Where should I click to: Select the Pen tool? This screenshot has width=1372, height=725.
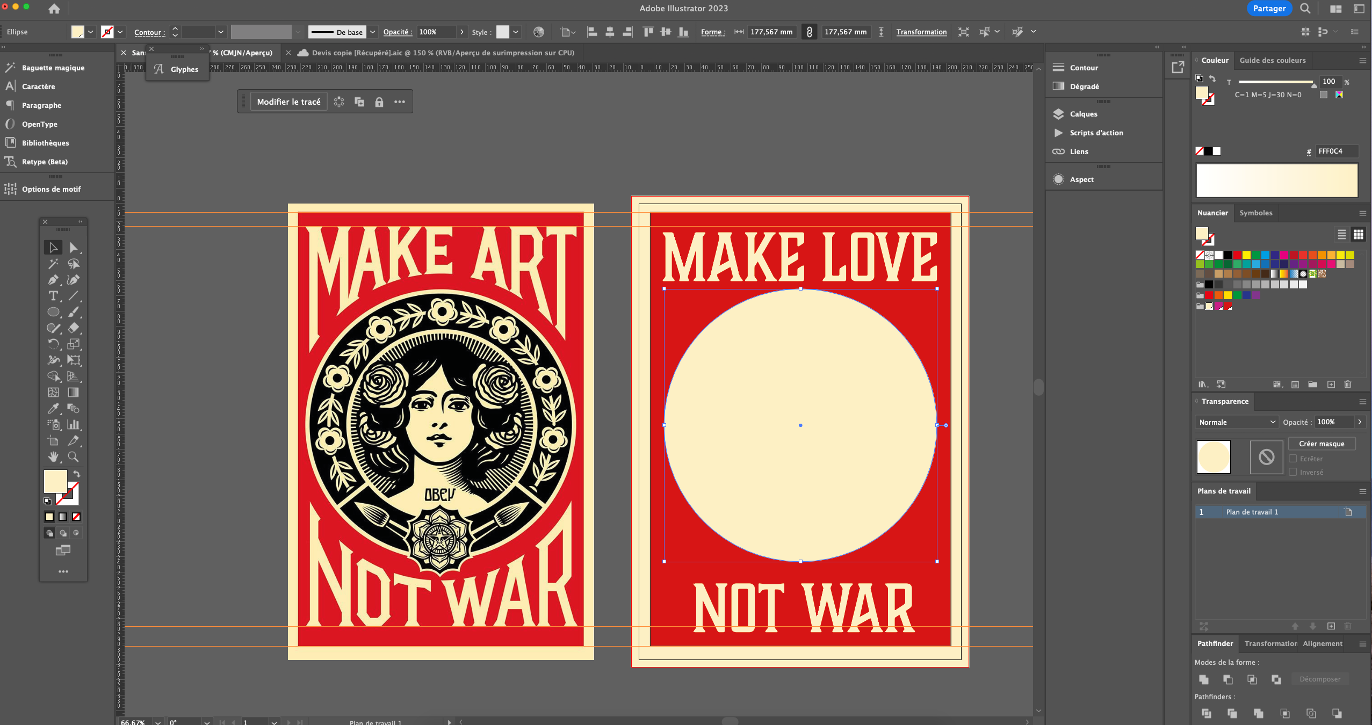(x=53, y=280)
